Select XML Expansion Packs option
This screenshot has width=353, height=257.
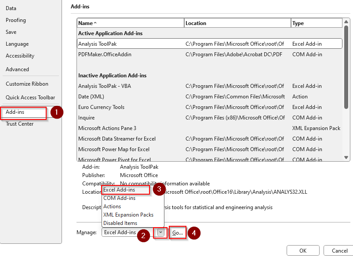pyautogui.click(x=128, y=215)
